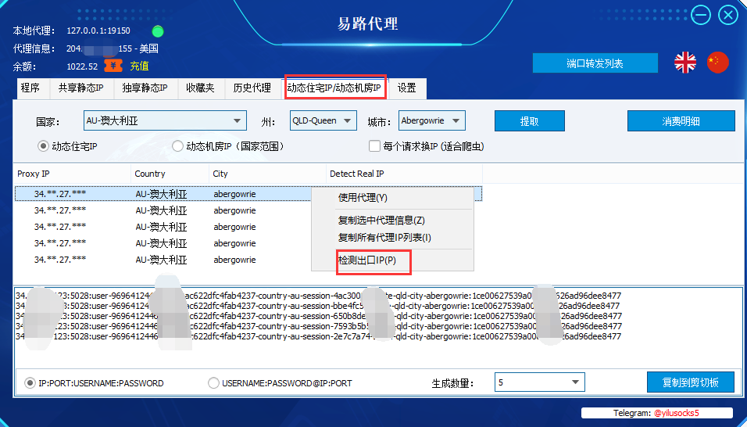Click the Country column header
Screen dimensions: 747x427
coord(170,174)
